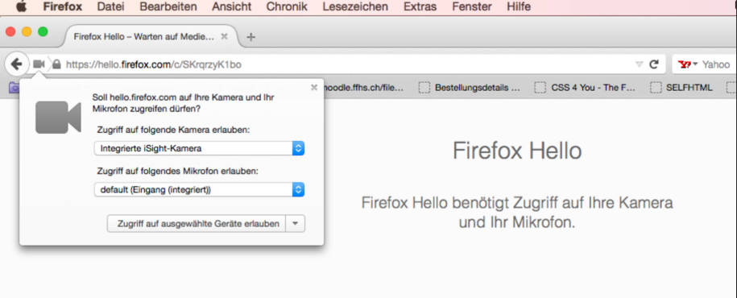Go back with the back arrow
This screenshot has width=737, height=298.
point(16,64)
